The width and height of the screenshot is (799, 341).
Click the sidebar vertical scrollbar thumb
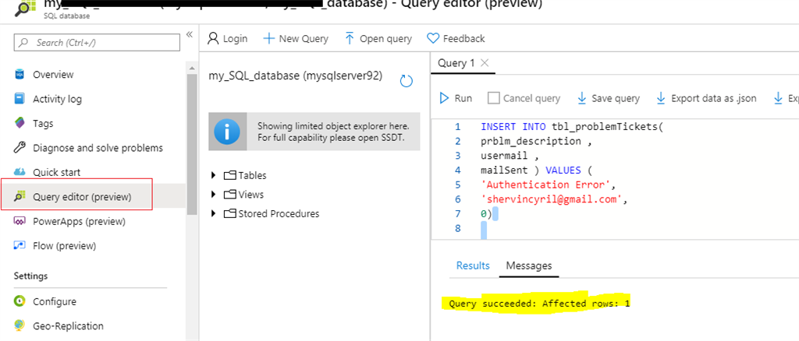pos(192,145)
